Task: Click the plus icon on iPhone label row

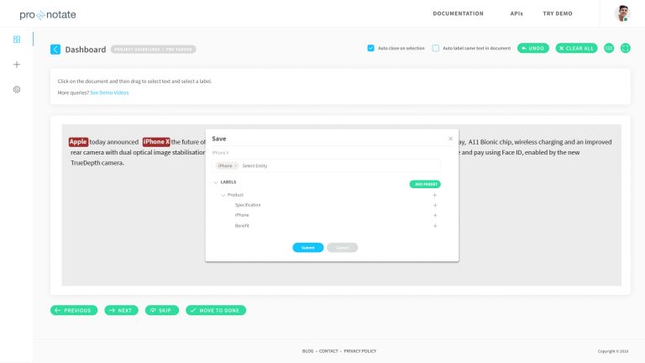Action: 435,215
